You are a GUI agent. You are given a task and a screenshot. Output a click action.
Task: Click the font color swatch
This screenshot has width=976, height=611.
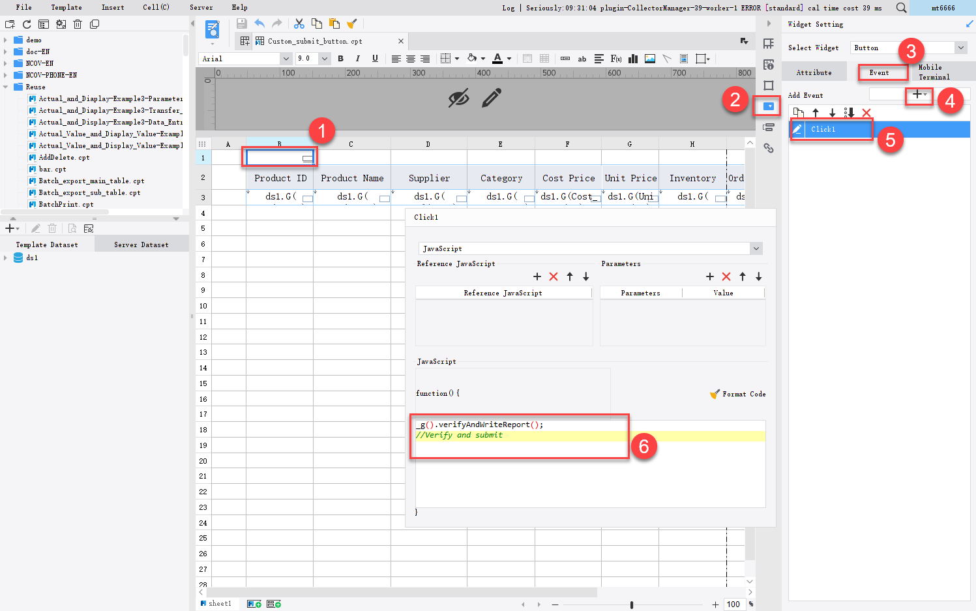[497, 59]
